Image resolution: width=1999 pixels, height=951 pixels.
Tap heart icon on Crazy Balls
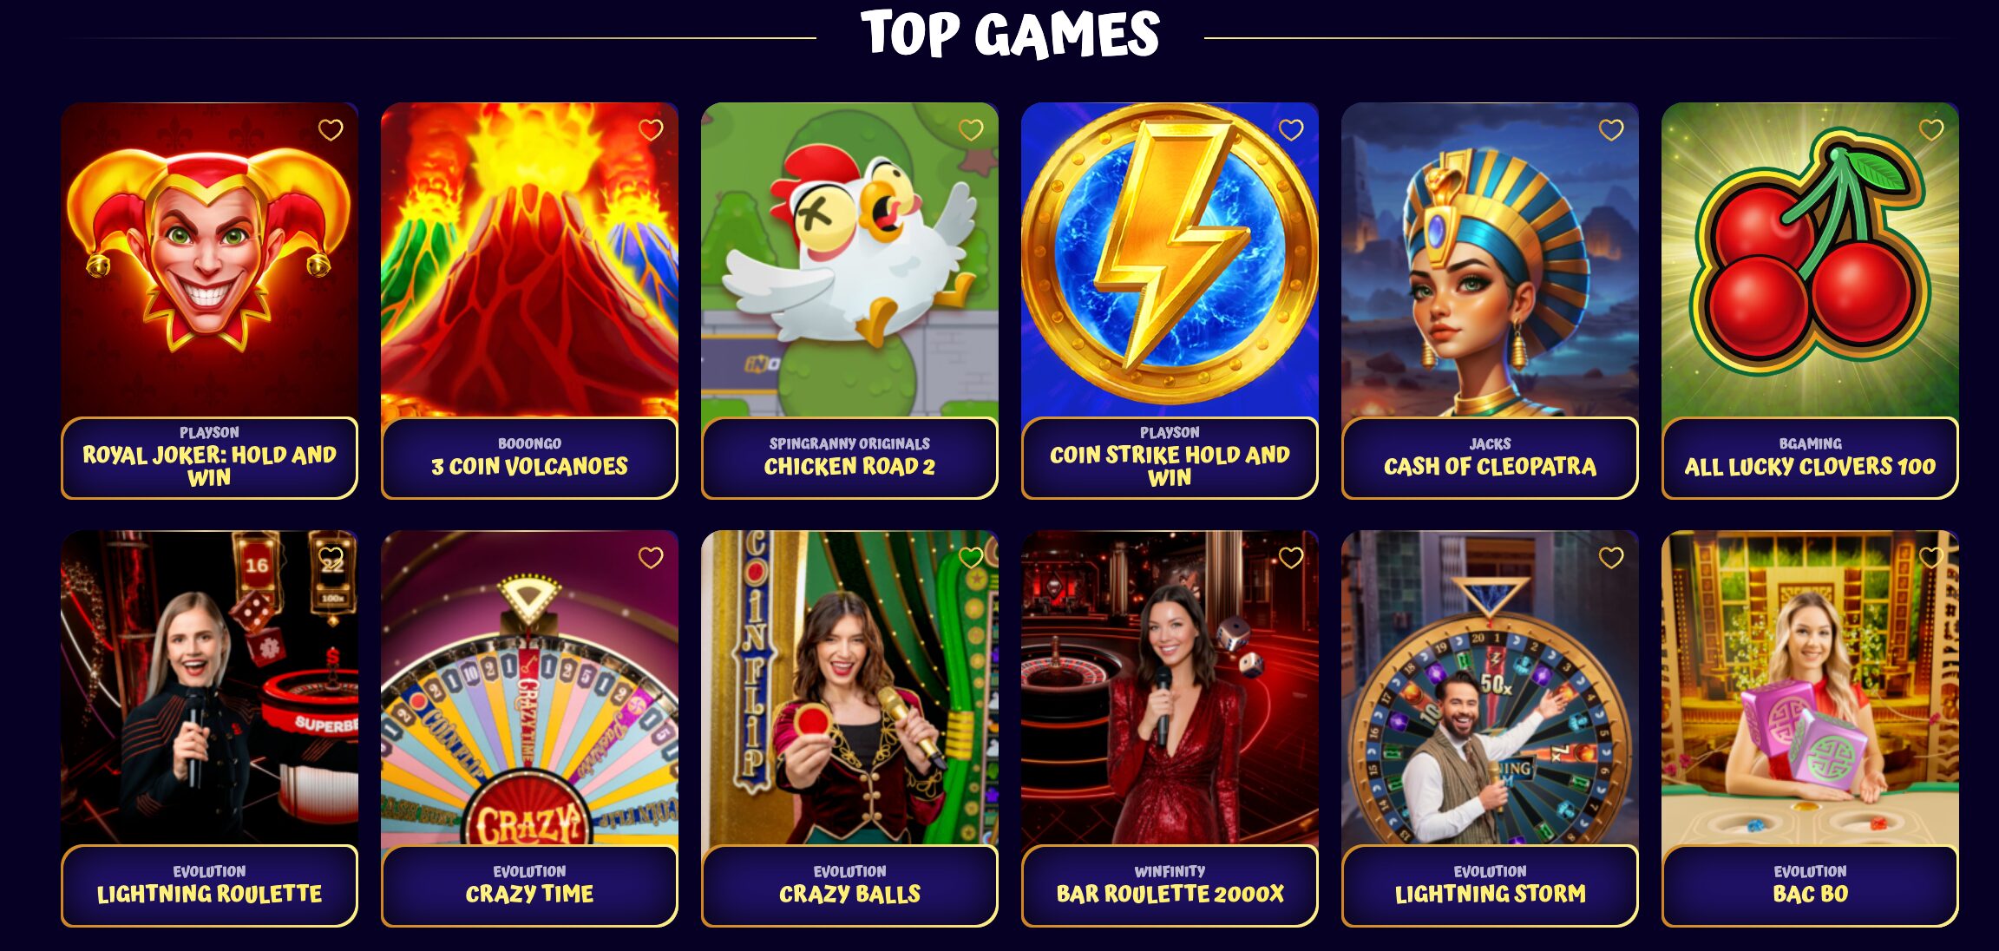pos(971,558)
